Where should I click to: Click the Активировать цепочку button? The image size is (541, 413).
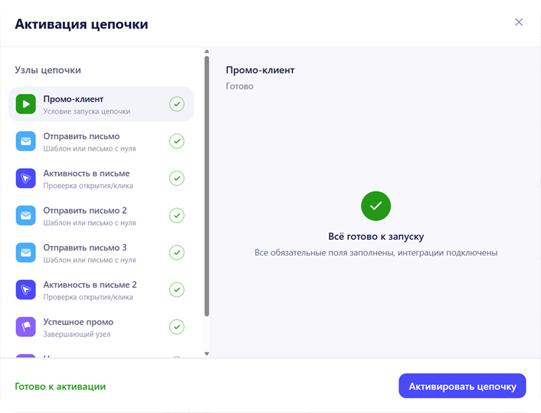pyautogui.click(x=462, y=386)
